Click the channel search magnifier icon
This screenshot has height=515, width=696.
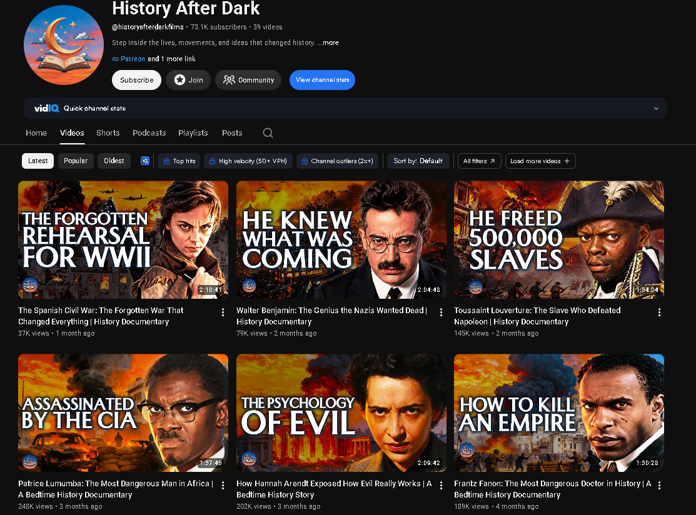pos(268,132)
